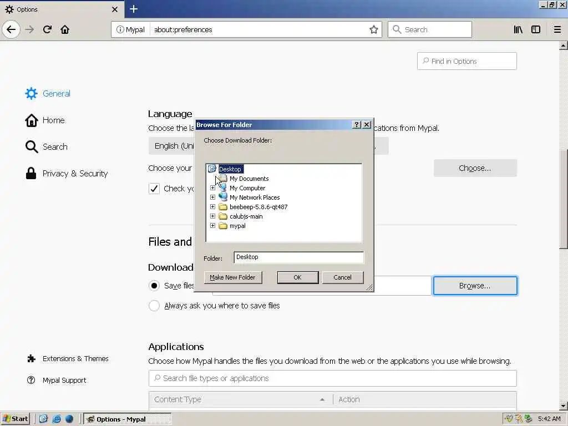Open the hamburger application menu
The width and height of the screenshot is (568, 426).
tap(557, 29)
